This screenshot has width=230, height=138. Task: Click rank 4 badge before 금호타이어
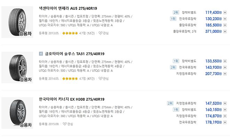[x=41, y=54]
